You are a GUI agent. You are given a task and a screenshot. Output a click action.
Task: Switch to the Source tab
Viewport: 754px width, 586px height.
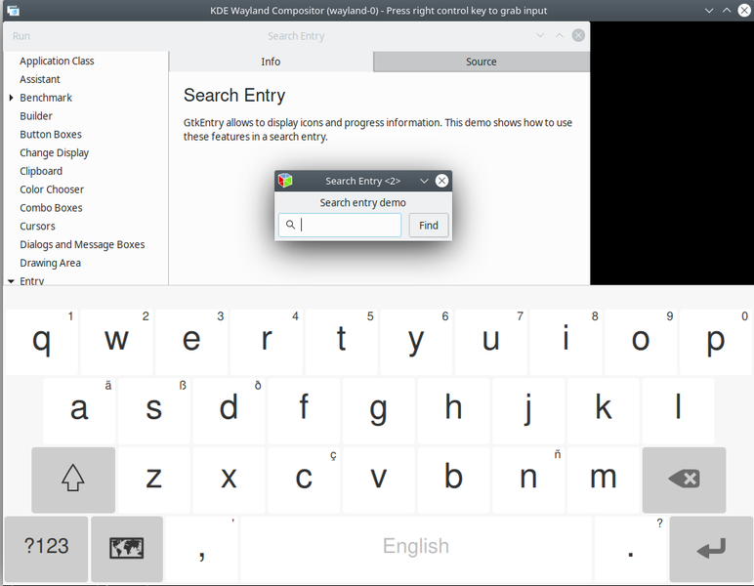481,62
